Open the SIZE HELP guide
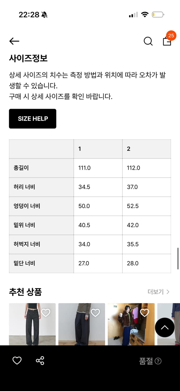Viewport: 180px width, 391px height. [32, 119]
